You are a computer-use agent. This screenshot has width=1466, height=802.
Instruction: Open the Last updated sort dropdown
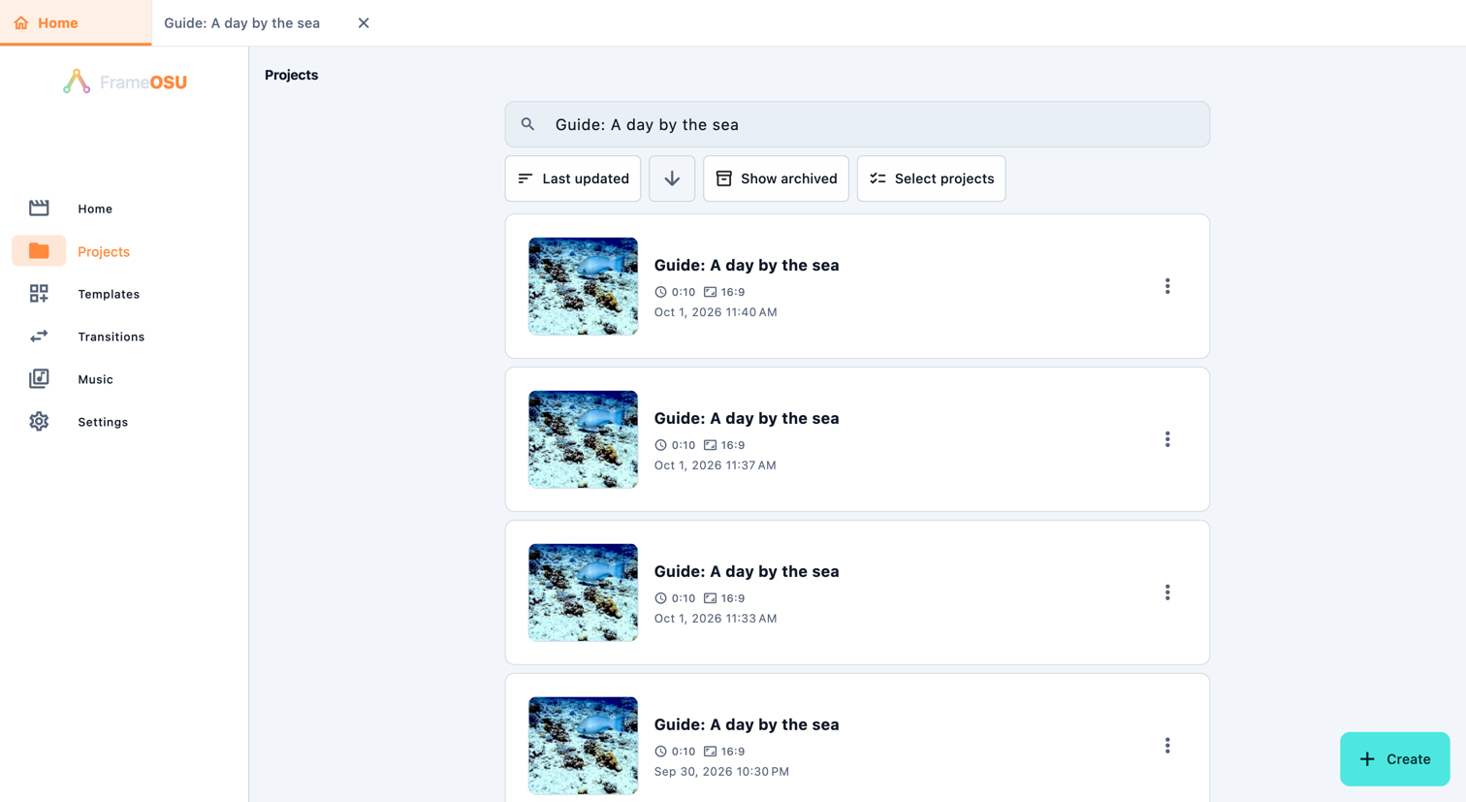(x=573, y=178)
